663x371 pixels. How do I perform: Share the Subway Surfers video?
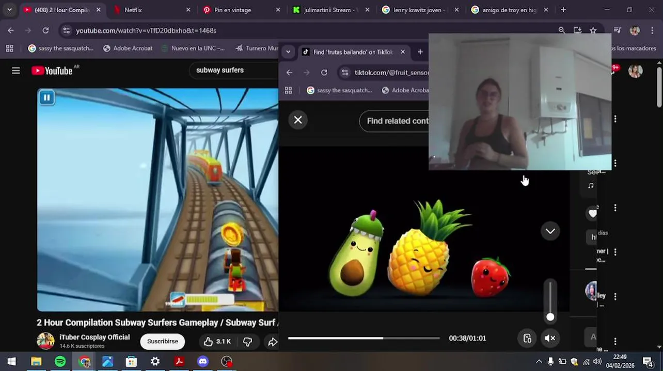click(272, 341)
